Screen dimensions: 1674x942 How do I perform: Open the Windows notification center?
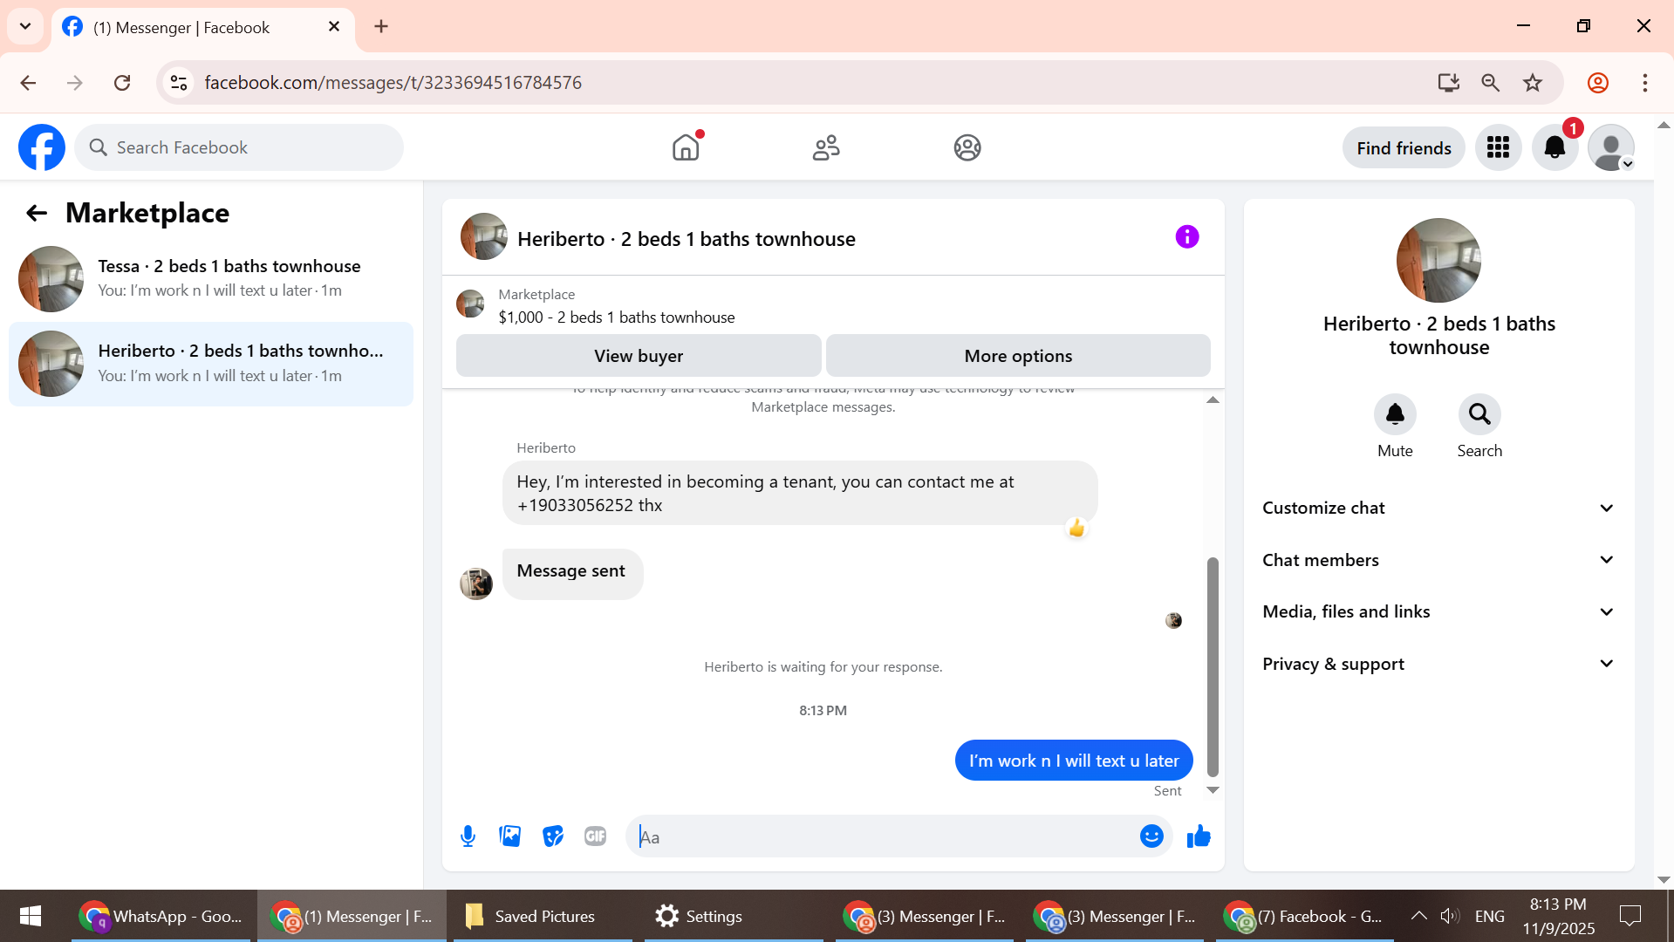click(1630, 916)
